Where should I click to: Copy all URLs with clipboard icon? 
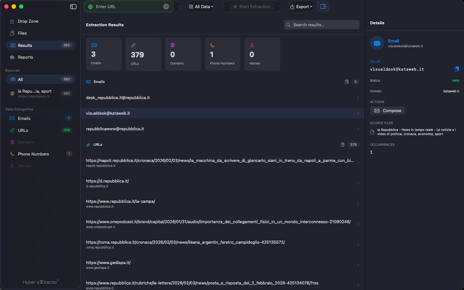(x=343, y=145)
